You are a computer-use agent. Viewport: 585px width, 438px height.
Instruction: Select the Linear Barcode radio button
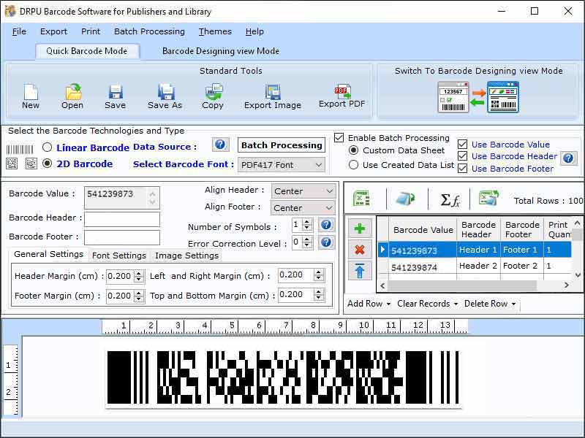coord(47,147)
